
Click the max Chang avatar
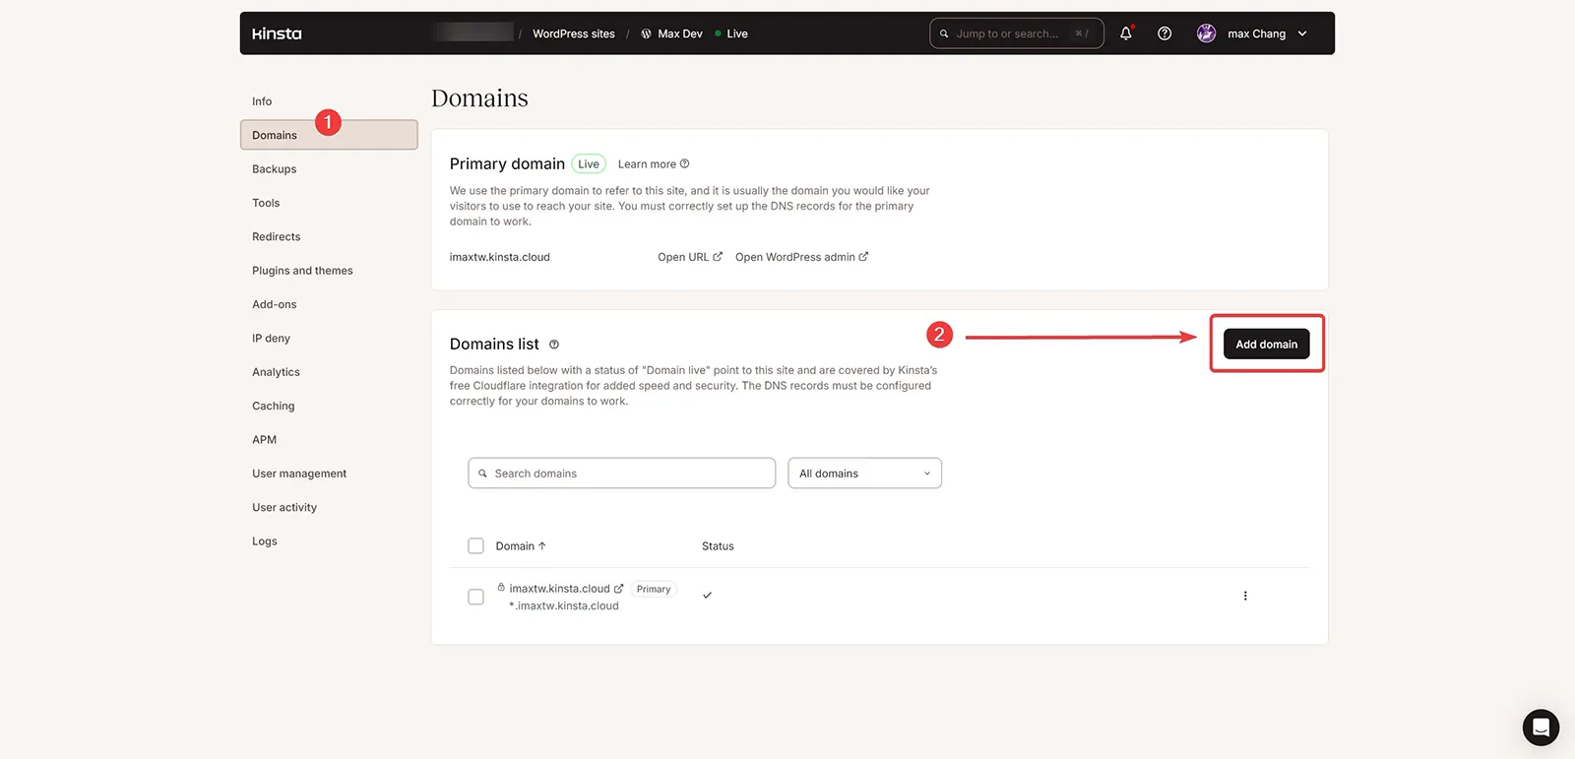pos(1206,33)
